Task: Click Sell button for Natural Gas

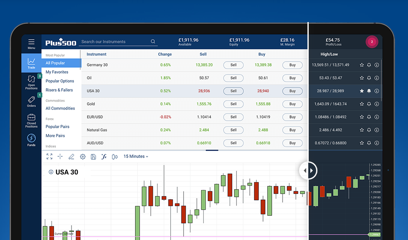Action: (x=233, y=130)
